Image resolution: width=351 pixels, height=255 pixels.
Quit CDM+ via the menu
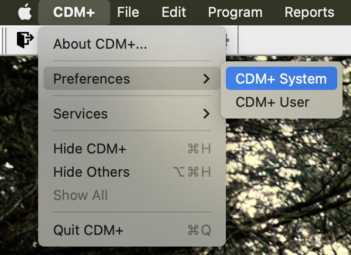click(x=89, y=230)
